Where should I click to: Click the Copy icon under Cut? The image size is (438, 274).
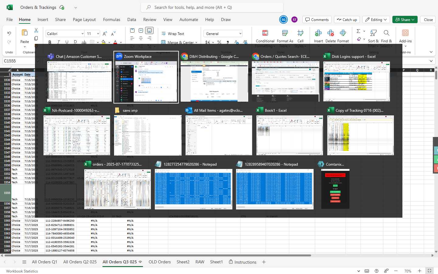coord(36,38)
